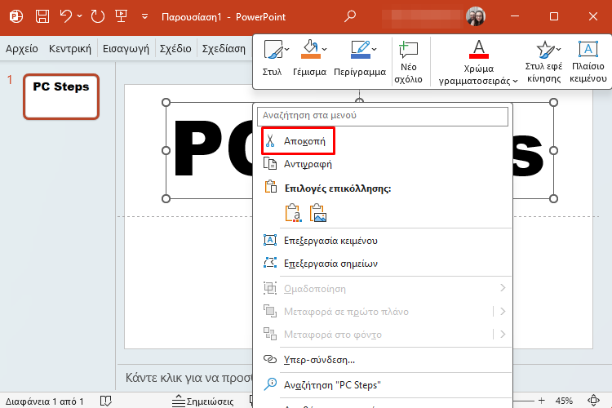
Task: Open the Undo history dropdown arrow
Action: tap(80, 16)
